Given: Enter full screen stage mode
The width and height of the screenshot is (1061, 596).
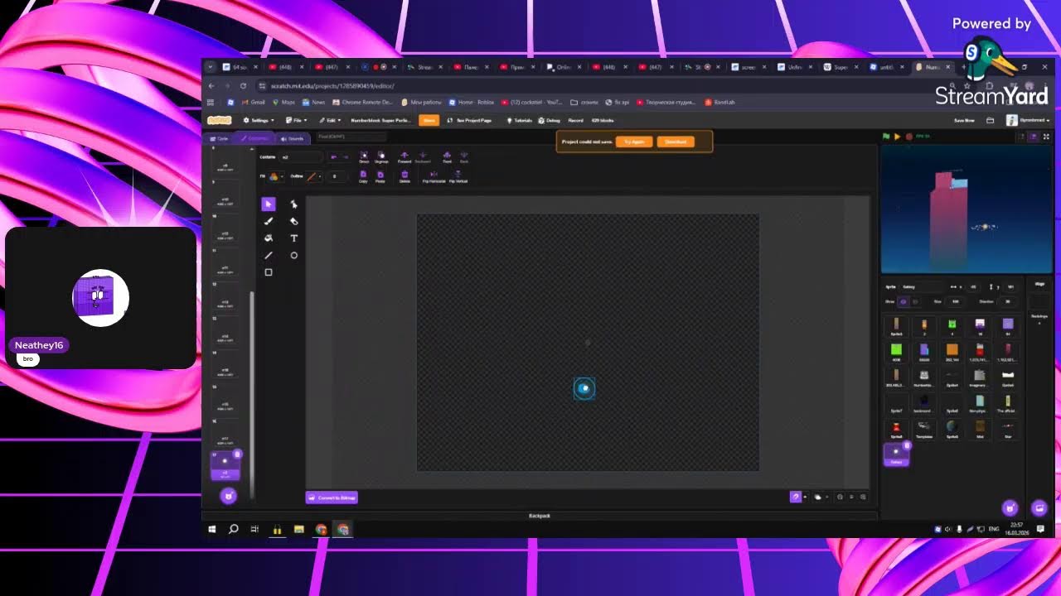Looking at the screenshot, I should point(1046,137).
